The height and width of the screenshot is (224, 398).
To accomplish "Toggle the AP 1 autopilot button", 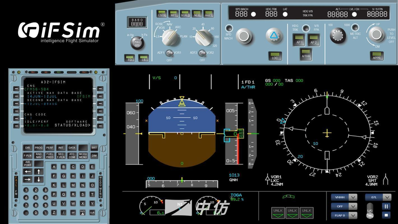I will tap(299, 40).
